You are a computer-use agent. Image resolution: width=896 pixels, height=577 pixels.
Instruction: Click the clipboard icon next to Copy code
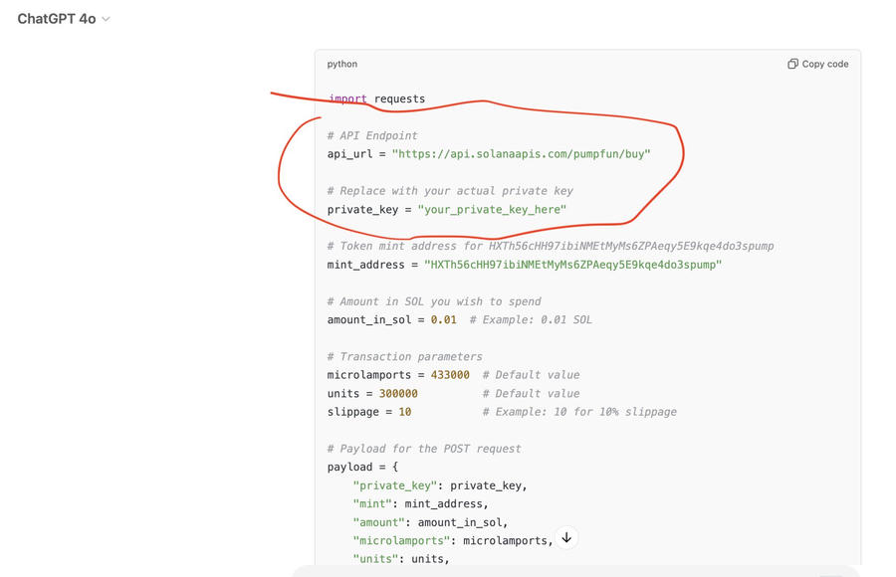point(792,64)
